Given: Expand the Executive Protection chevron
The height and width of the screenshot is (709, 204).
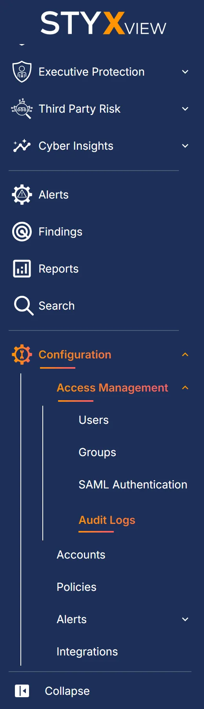Looking at the screenshot, I should pos(185,72).
